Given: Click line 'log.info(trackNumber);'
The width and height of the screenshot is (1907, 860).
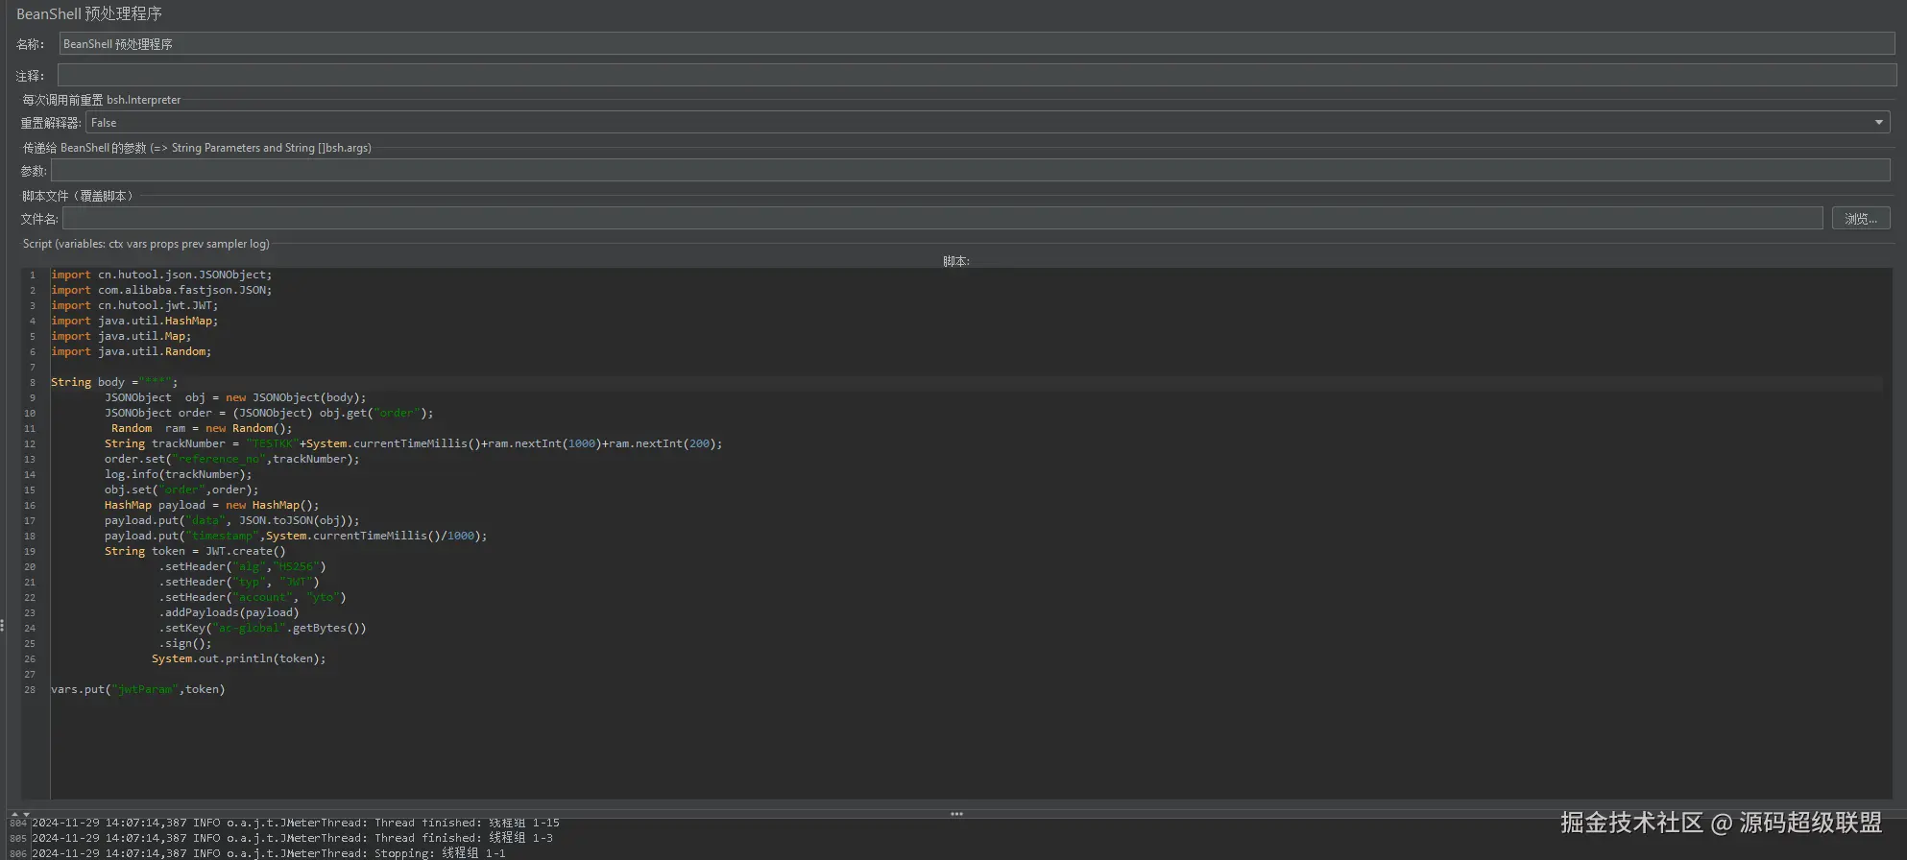Looking at the screenshot, I should pyautogui.click(x=179, y=474).
